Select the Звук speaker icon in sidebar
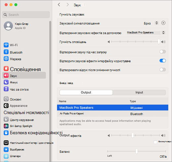The image size is (172, 162). 6,75
